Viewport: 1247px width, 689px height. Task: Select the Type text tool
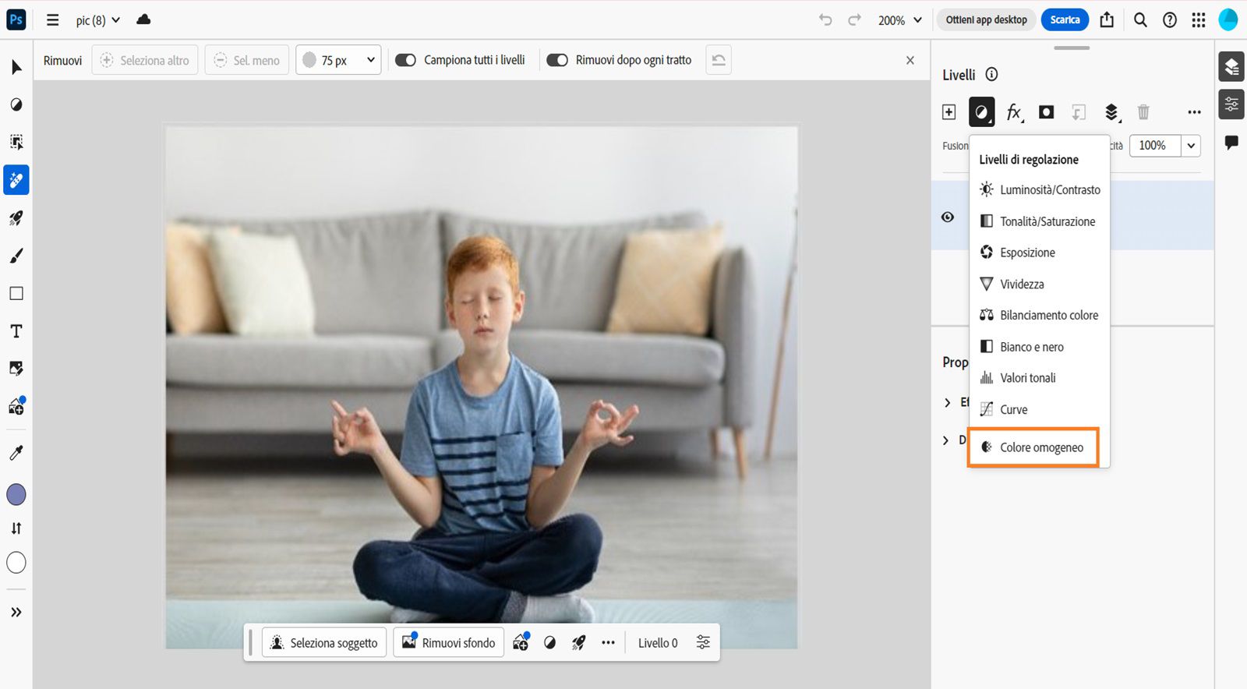tap(16, 331)
